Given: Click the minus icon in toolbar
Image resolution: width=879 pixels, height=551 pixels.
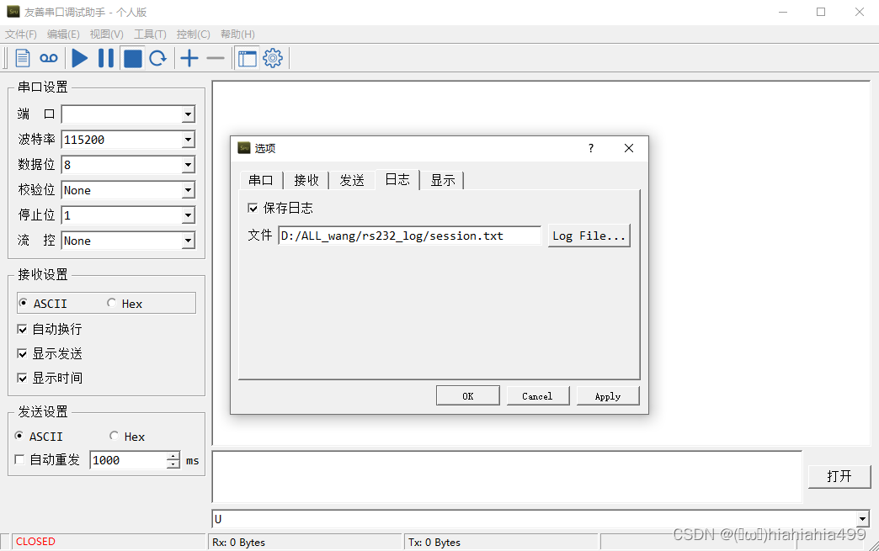Looking at the screenshot, I should (x=216, y=58).
